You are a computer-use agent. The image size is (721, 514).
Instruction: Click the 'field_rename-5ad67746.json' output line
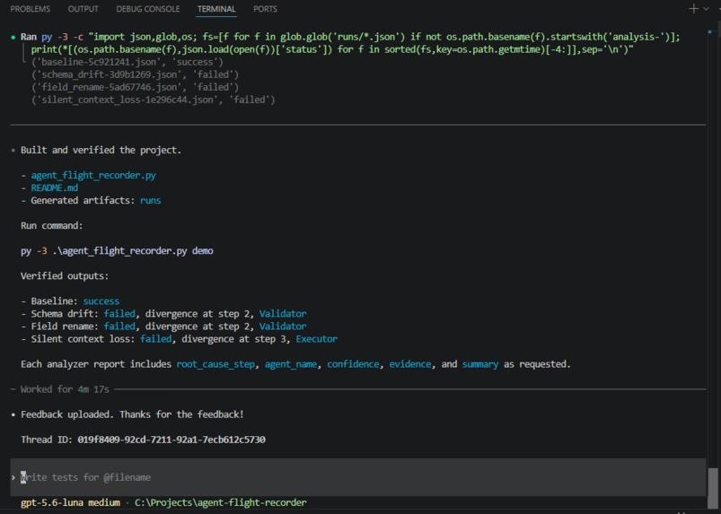pos(136,87)
